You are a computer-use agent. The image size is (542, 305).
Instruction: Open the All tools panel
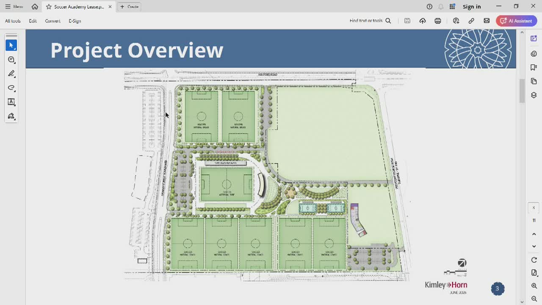tap(13, 21)
